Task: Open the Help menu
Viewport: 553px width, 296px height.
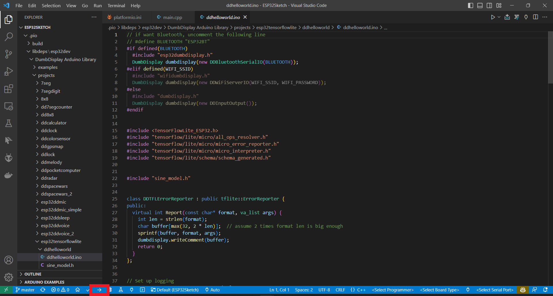Action: [x=135, y=5]
